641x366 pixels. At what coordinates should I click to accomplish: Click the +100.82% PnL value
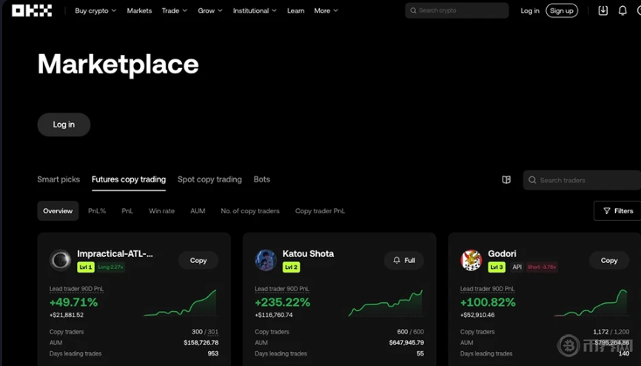[x=488, y=302]
